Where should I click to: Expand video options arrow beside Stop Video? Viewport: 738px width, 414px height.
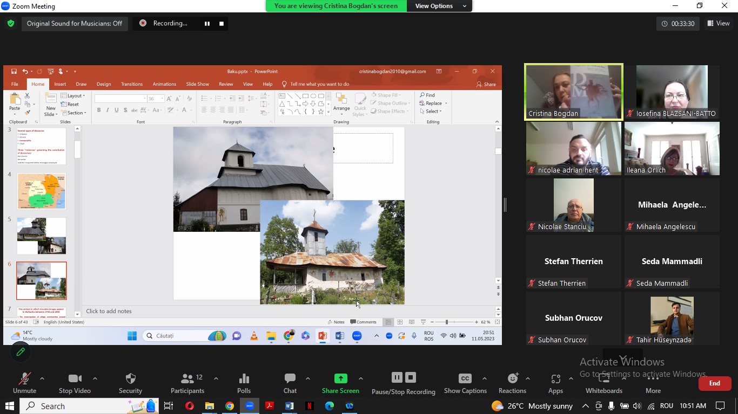tap(95, 378)
